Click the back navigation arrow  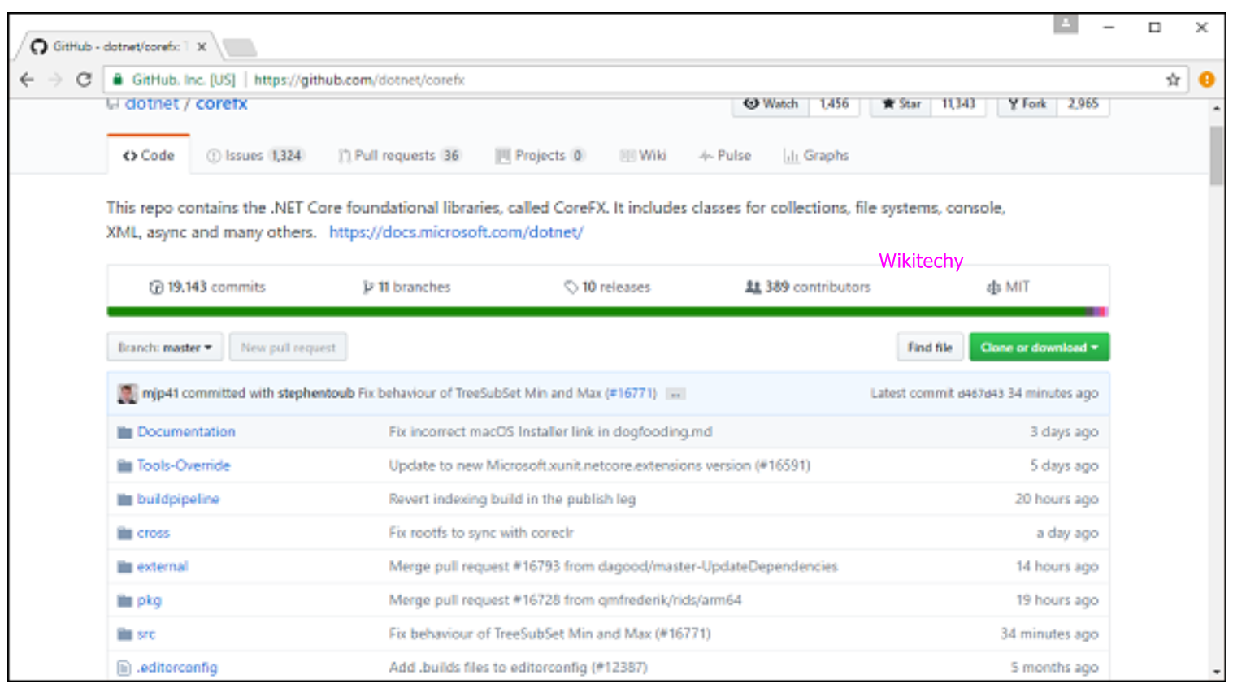[x=27, y=80]
